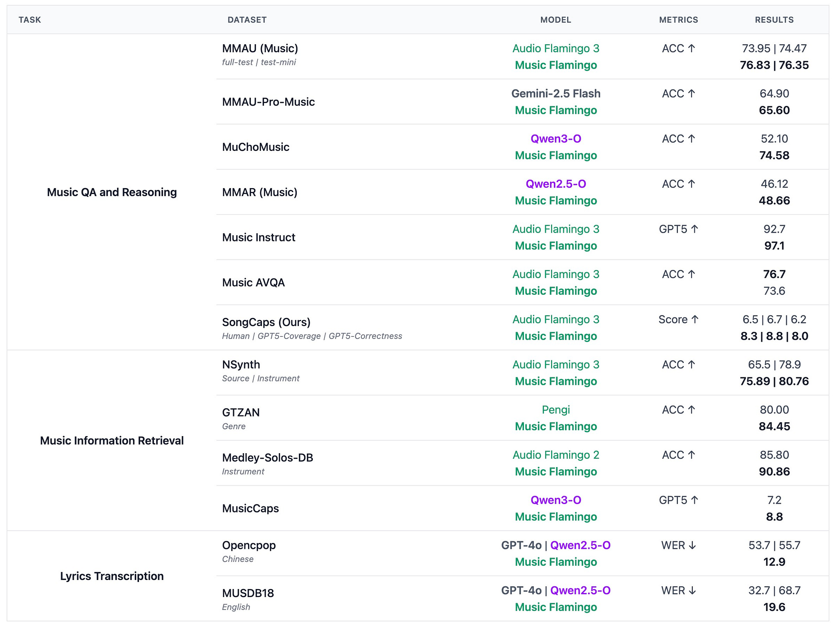This screenshot has height=627, width=836.
Task: Click the Lyrics Transcription task cell
Action: coord(111,575)
